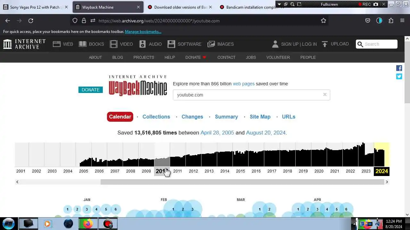Click Fullscreen mode in Bandicam bar
Screen dimensions: 410x230
(329, 4)
